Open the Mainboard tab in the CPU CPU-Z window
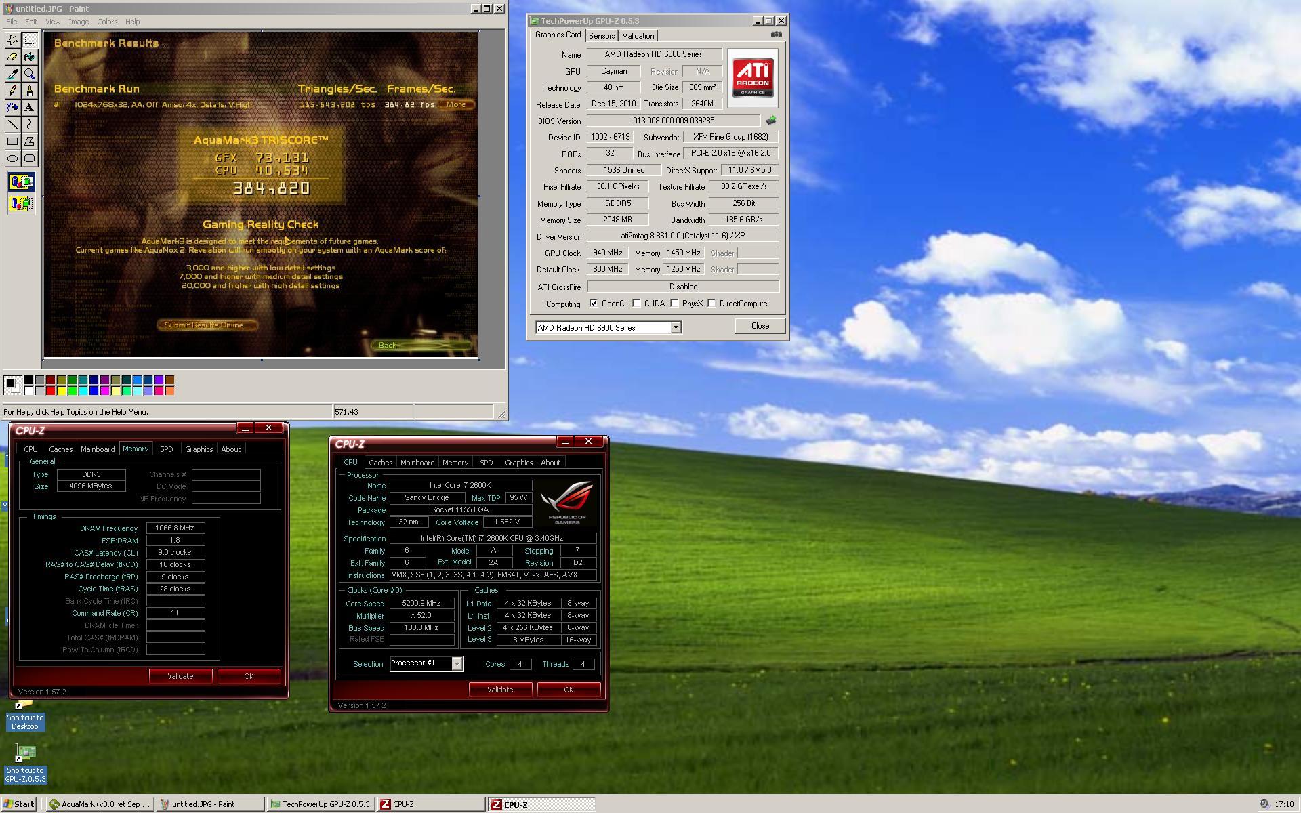 click(x=417, y=463)
